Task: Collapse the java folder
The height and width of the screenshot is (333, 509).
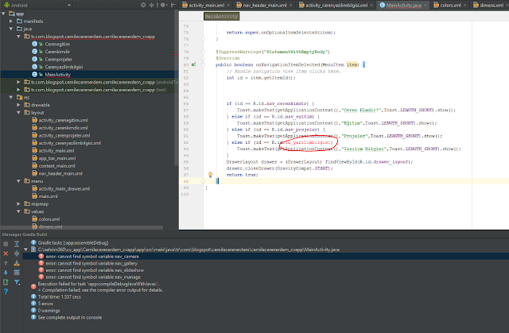Action: coord(11,29)
